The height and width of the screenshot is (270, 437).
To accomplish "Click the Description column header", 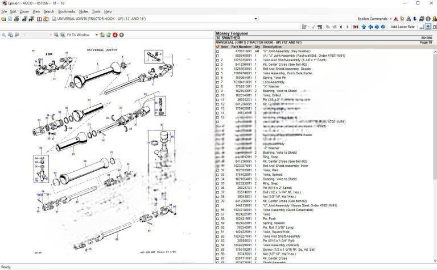I will pos(272,47).
